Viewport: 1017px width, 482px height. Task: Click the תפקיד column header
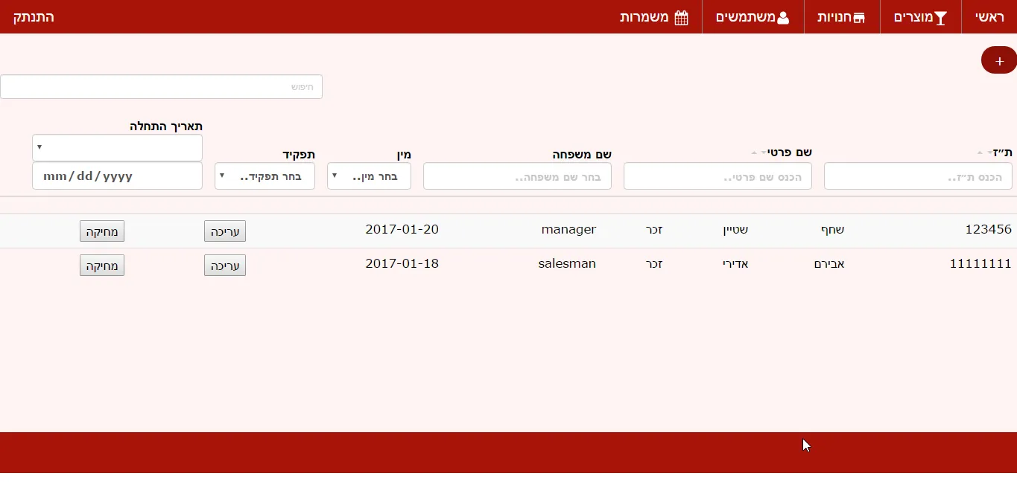click(299, 154)
